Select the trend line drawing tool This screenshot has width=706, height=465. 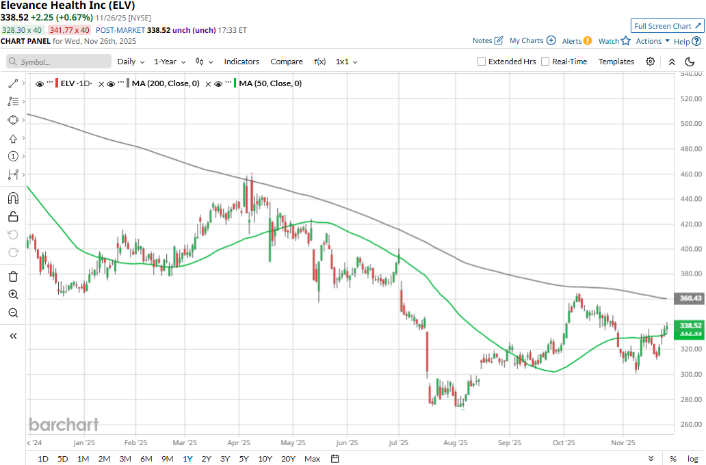[x=13, y=83]
